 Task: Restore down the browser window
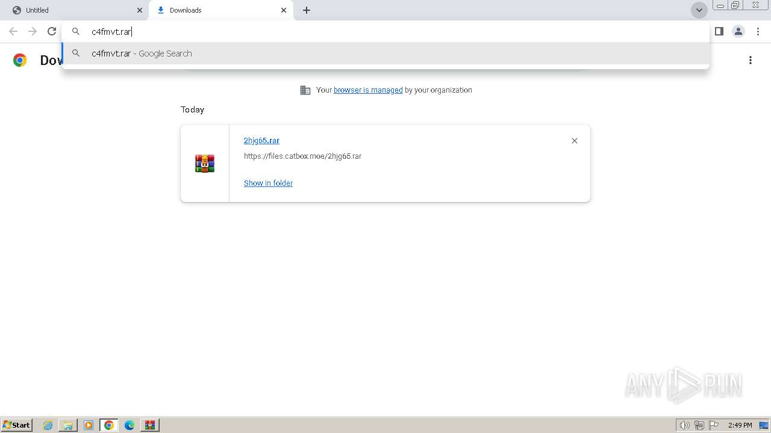[x=735, y=5]
